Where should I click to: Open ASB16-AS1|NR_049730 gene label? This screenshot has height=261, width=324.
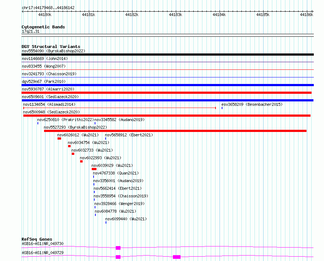coord(43,244)
